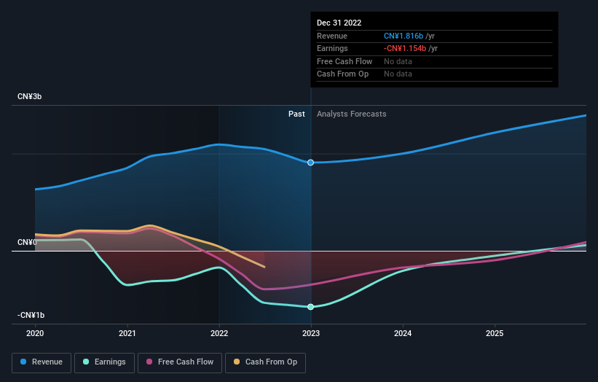Image resolution: width=598 pixels, height=382 pixels.
Task: Click the Revenue tooltip row label
Action: point(332,36)
